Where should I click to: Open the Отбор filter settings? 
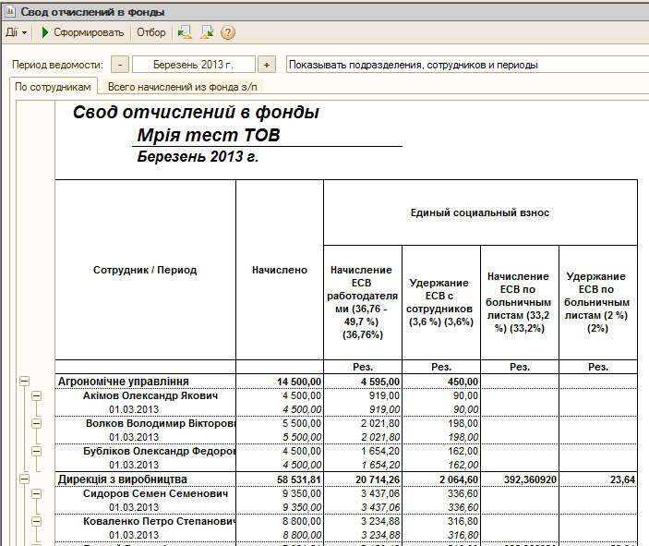(x=151, y=32)
